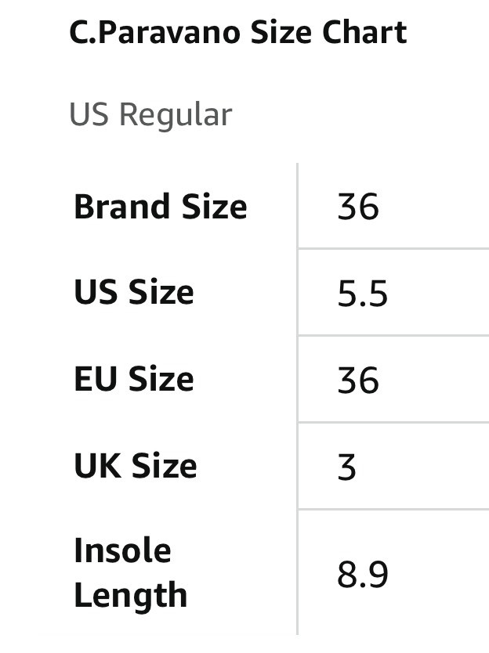Click the word Length in last row
This screenshot has width=489, height=653.
click(x=130, y=596)
